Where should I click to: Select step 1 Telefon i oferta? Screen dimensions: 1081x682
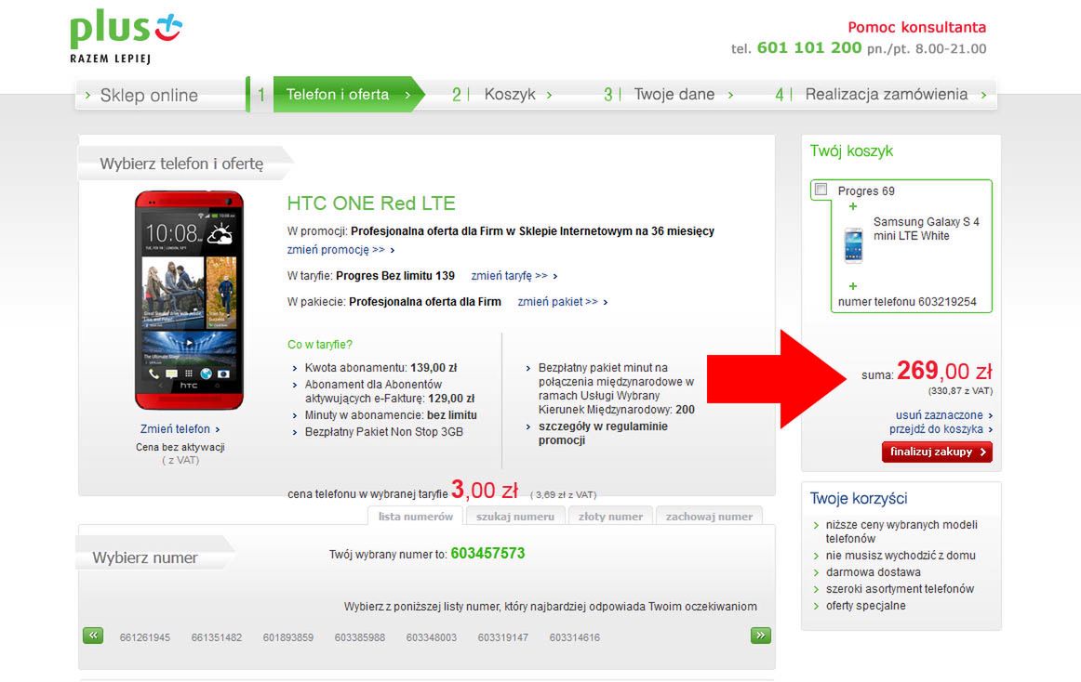coord(338,95)
